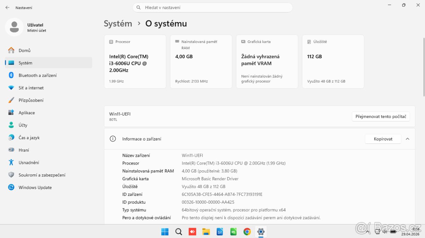Launch Google Chrome from the taskbar
This screenshot has width=425, height=238.
coord(247,231)
